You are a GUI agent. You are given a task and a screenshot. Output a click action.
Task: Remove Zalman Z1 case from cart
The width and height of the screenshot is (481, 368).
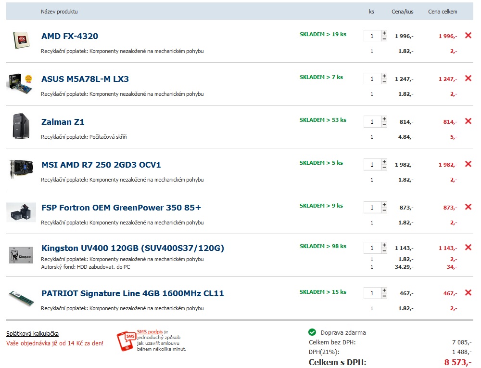(x=468, y=121)
